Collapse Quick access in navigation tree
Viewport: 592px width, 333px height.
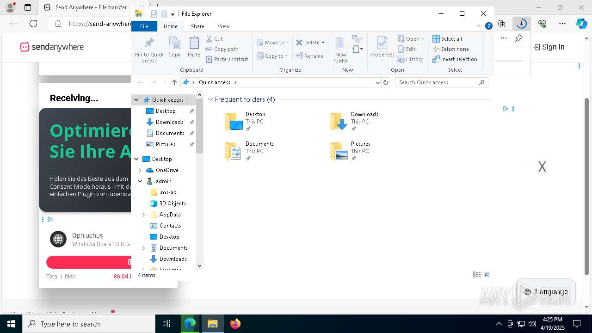136,100
